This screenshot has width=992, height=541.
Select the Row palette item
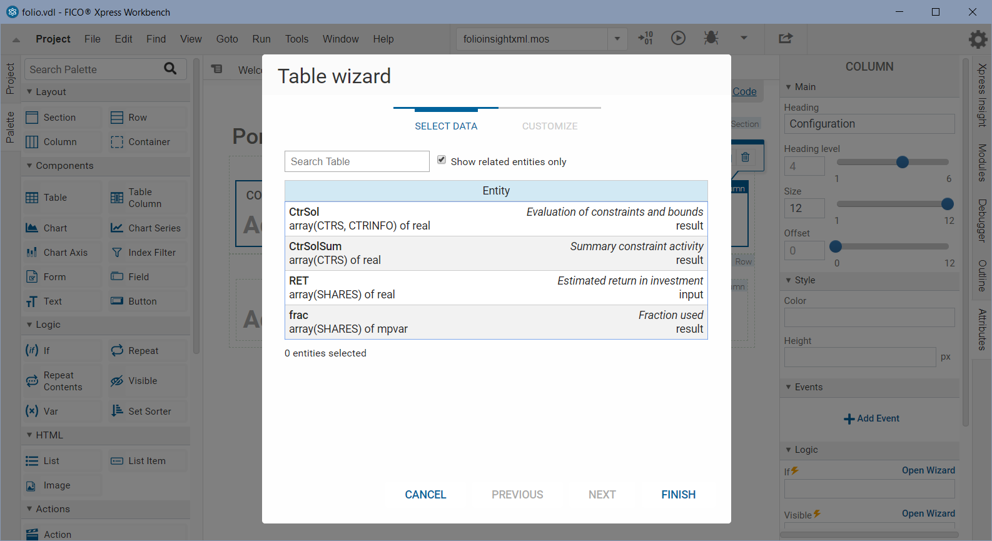148,118
